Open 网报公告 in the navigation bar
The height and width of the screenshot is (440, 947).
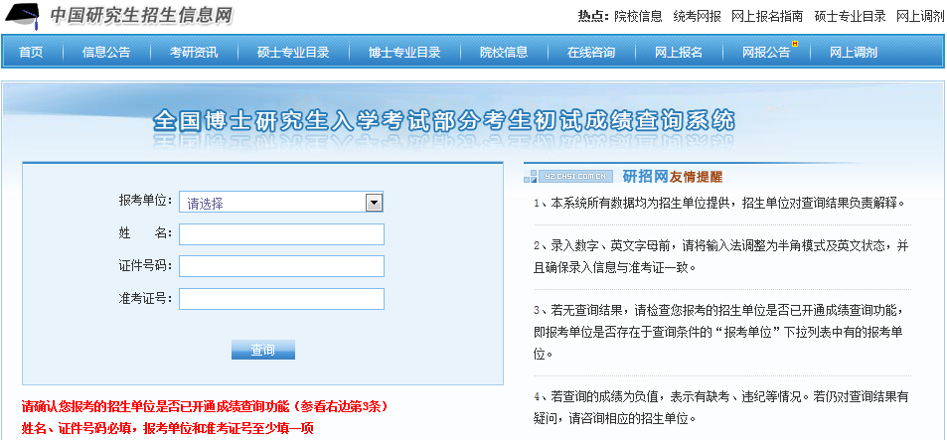[x=766, y=53]
